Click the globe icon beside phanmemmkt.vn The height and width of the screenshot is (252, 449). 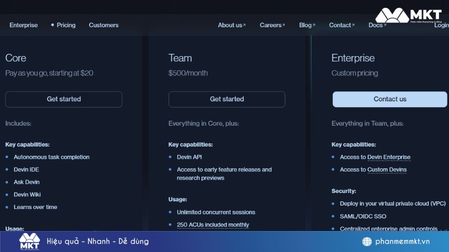[367, 242]
